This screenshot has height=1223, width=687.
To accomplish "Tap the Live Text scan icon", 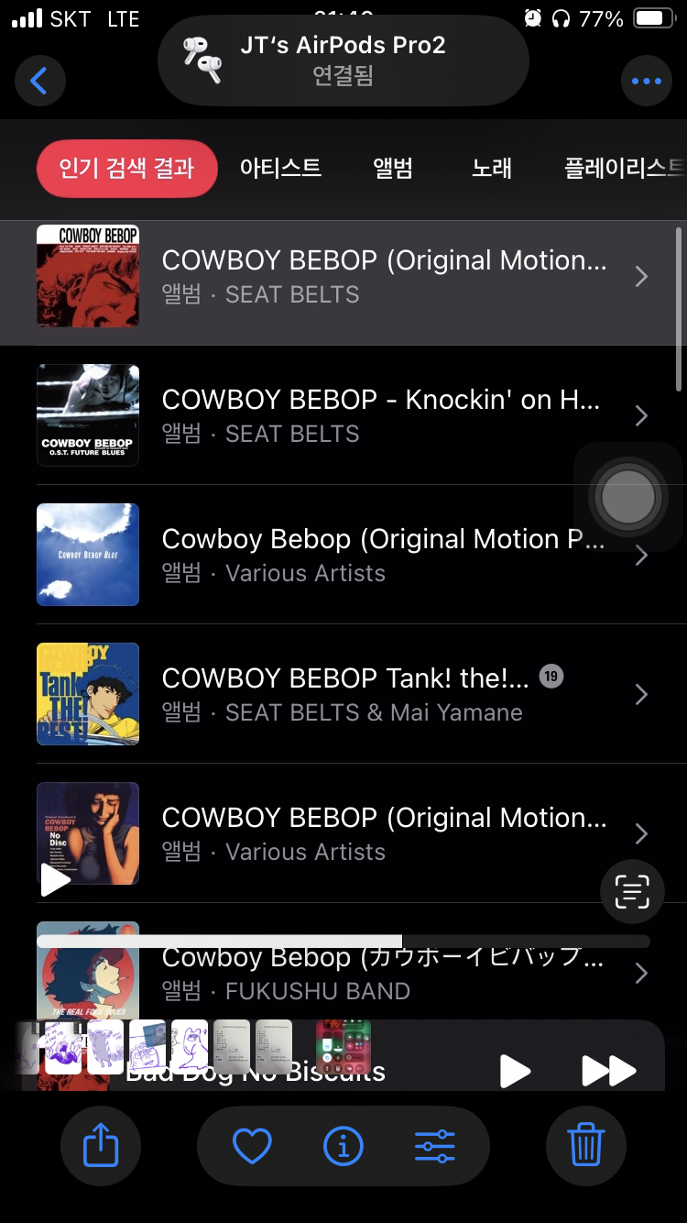I will [632, 891].
